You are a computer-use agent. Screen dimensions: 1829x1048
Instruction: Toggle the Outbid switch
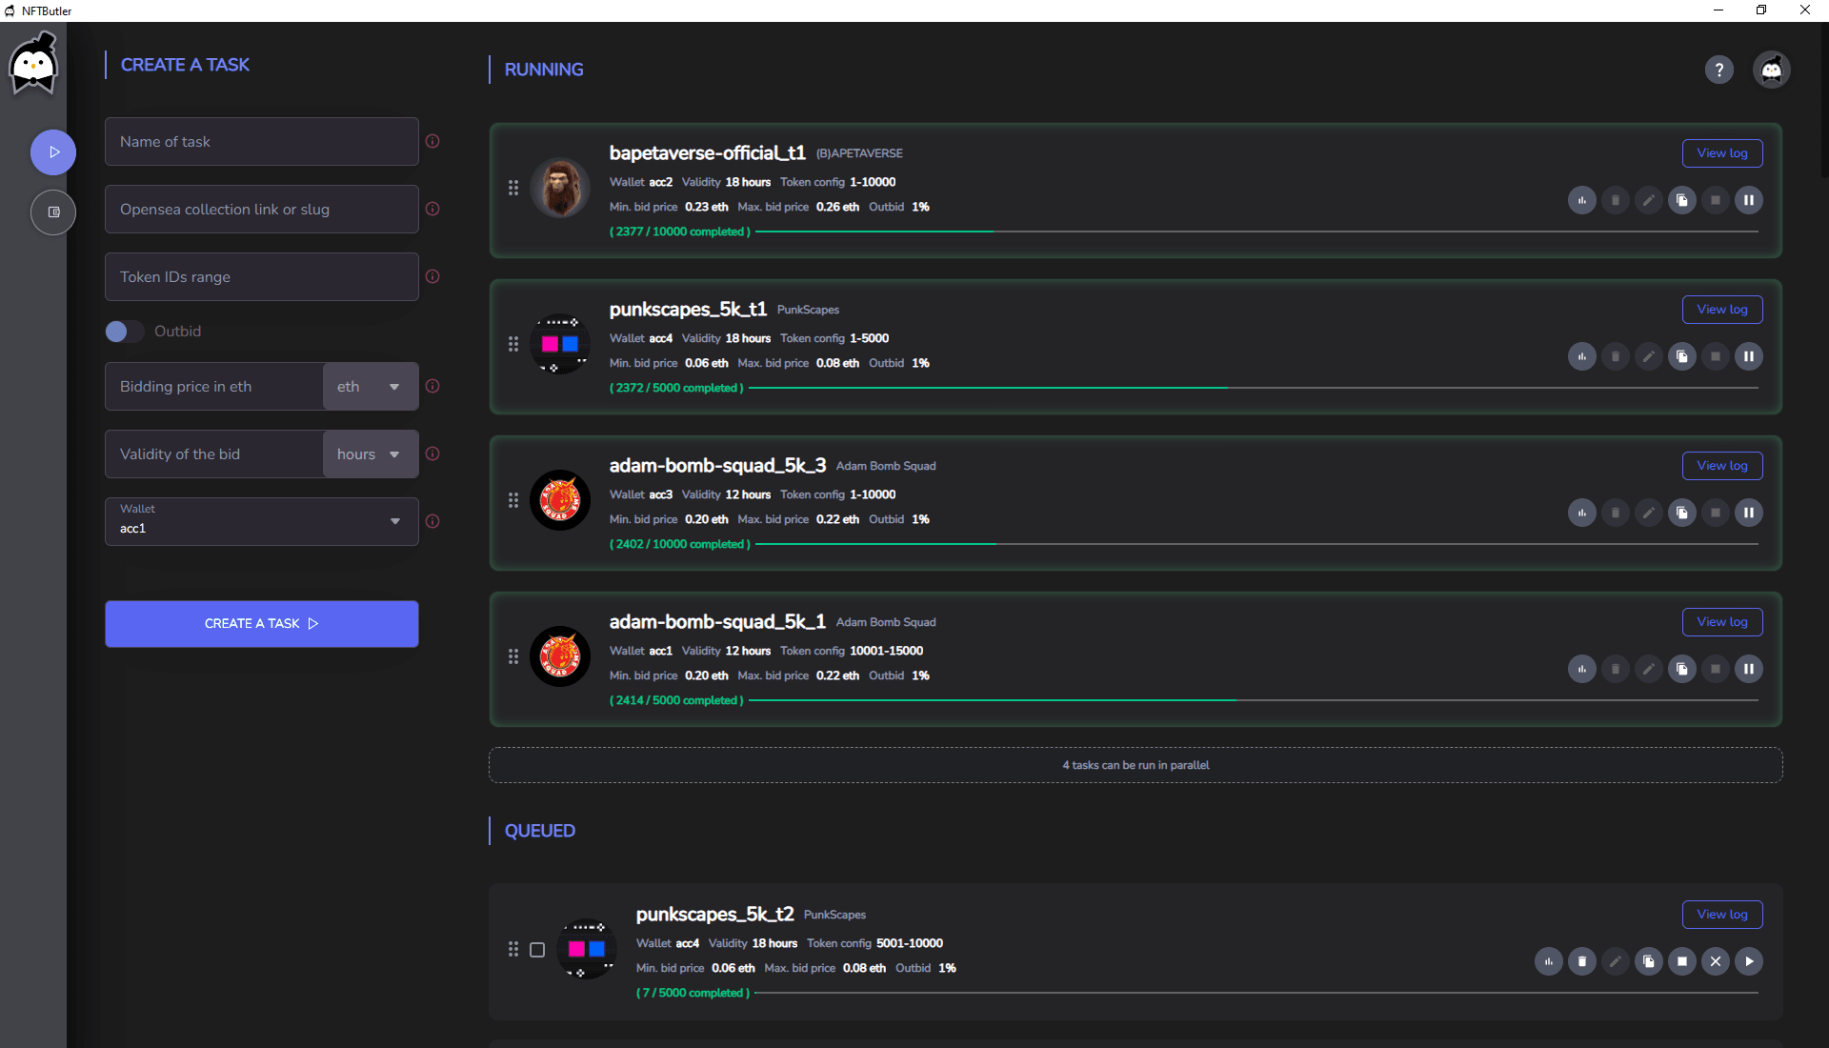(124, 331)
